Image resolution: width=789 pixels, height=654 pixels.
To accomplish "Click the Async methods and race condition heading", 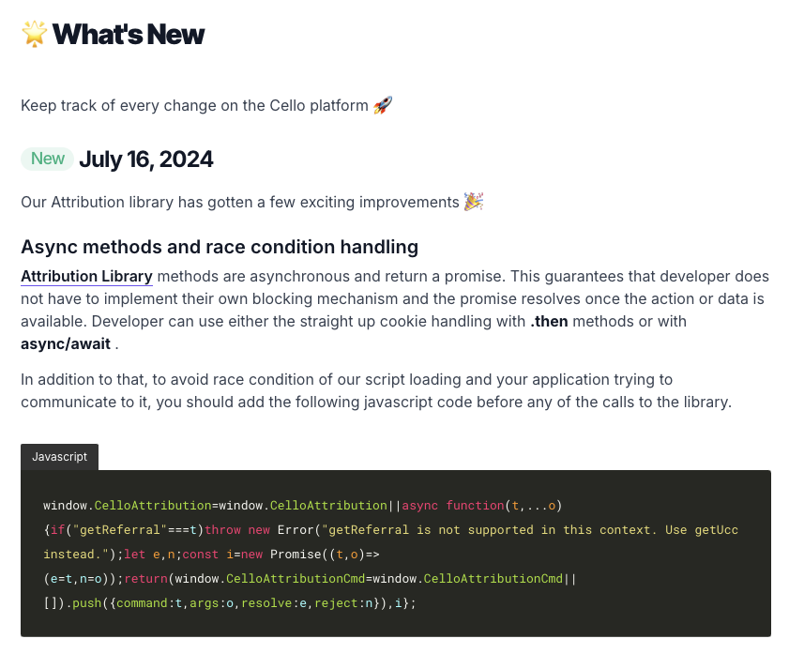I will (x=220, y=247).
